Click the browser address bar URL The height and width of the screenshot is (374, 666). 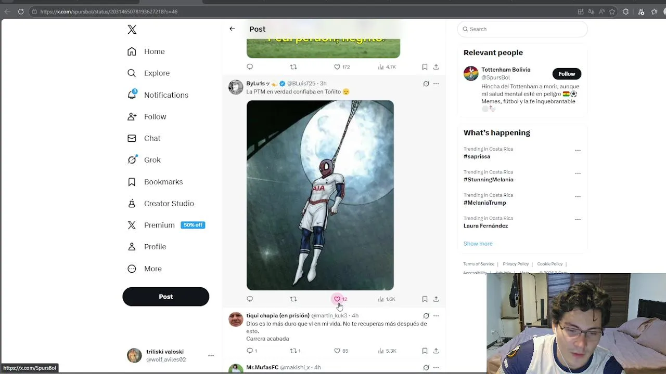click(109, 11)
